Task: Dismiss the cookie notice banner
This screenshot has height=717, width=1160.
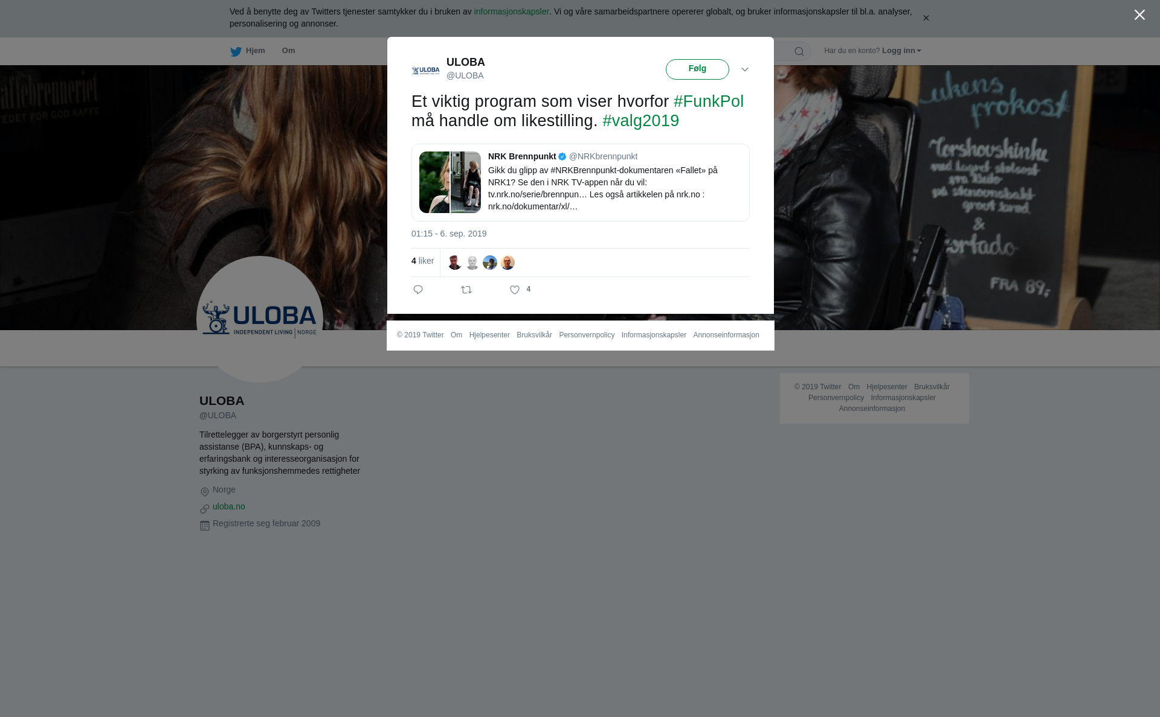Action: pyautogui.click(x=926, y=18)
